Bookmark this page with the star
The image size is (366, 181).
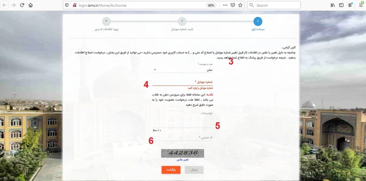pos(240,5)
